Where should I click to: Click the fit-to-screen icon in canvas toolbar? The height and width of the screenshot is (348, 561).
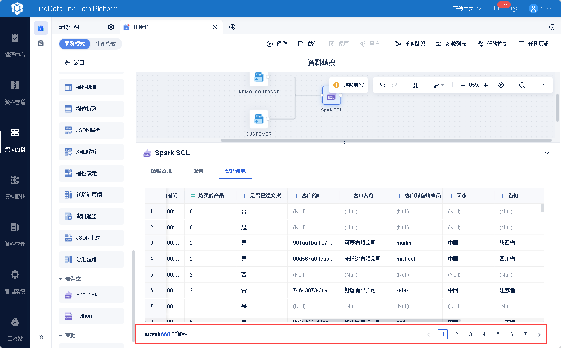[x=415, y=85]
